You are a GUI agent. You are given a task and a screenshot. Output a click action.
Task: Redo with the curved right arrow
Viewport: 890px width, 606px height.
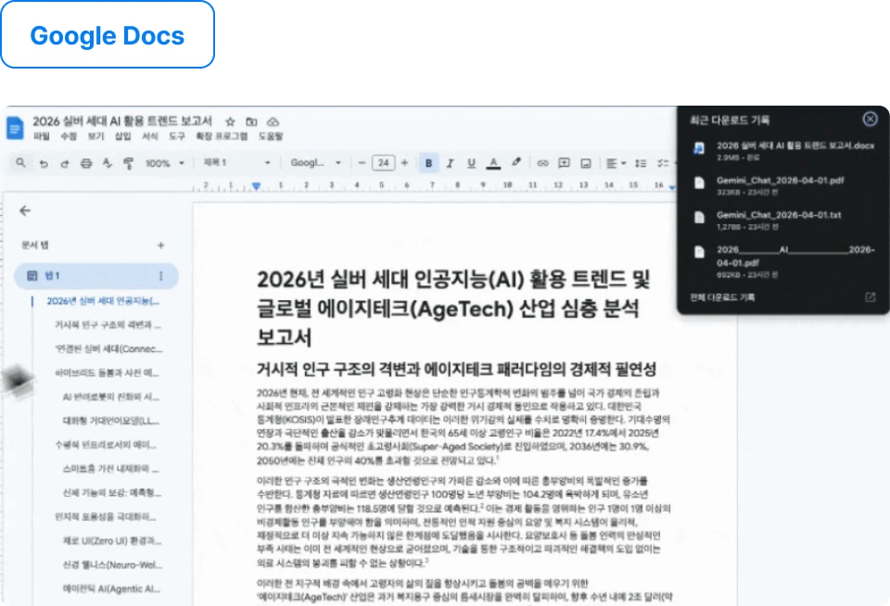coord(65,163)
